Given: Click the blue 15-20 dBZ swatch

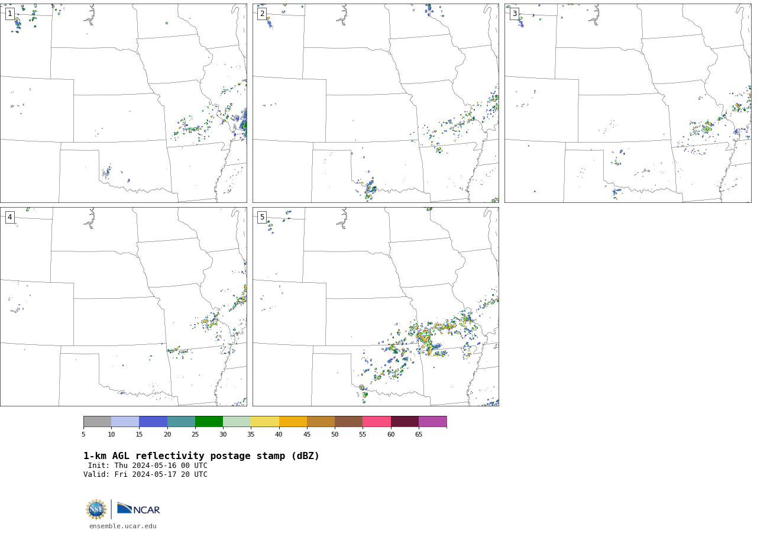Looking at the screenshot, I should 153,421.
